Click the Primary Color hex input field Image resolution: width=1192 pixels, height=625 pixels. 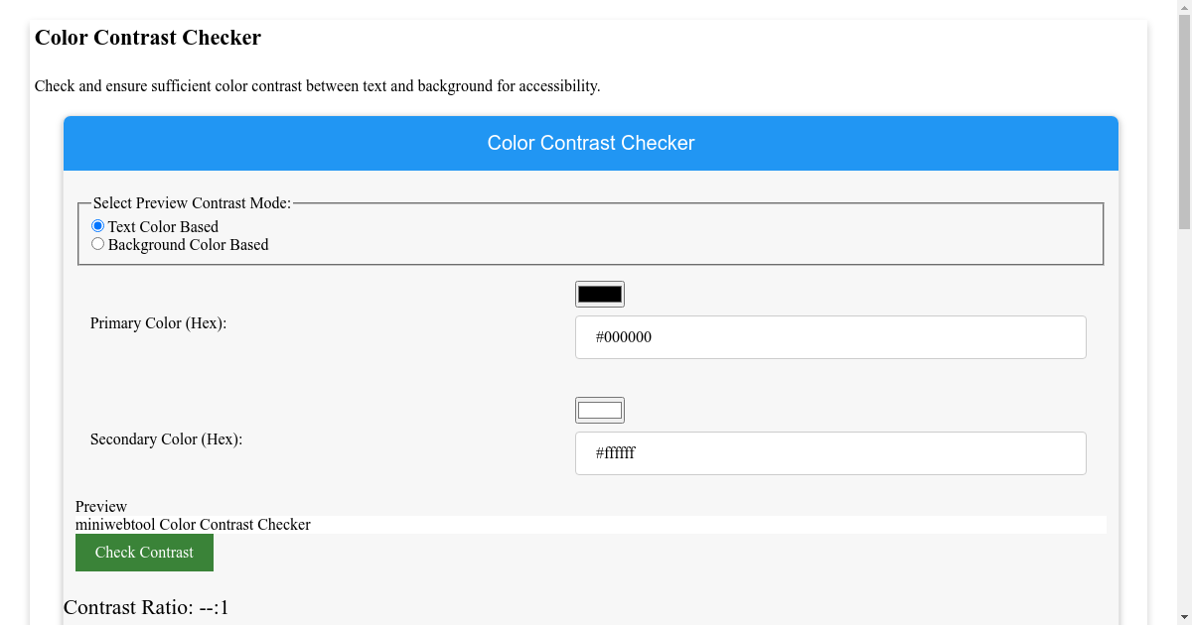[830, 336]
